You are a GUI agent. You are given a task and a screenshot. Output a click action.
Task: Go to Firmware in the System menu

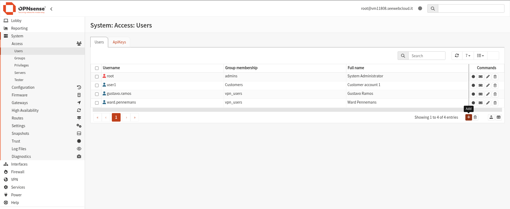point(42,95)
